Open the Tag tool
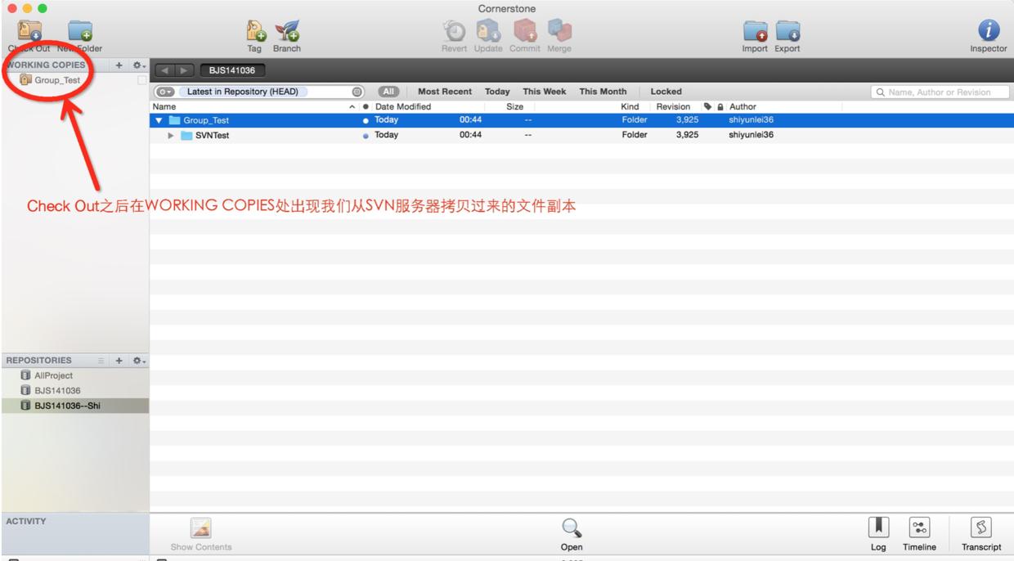 click(253, 33)
